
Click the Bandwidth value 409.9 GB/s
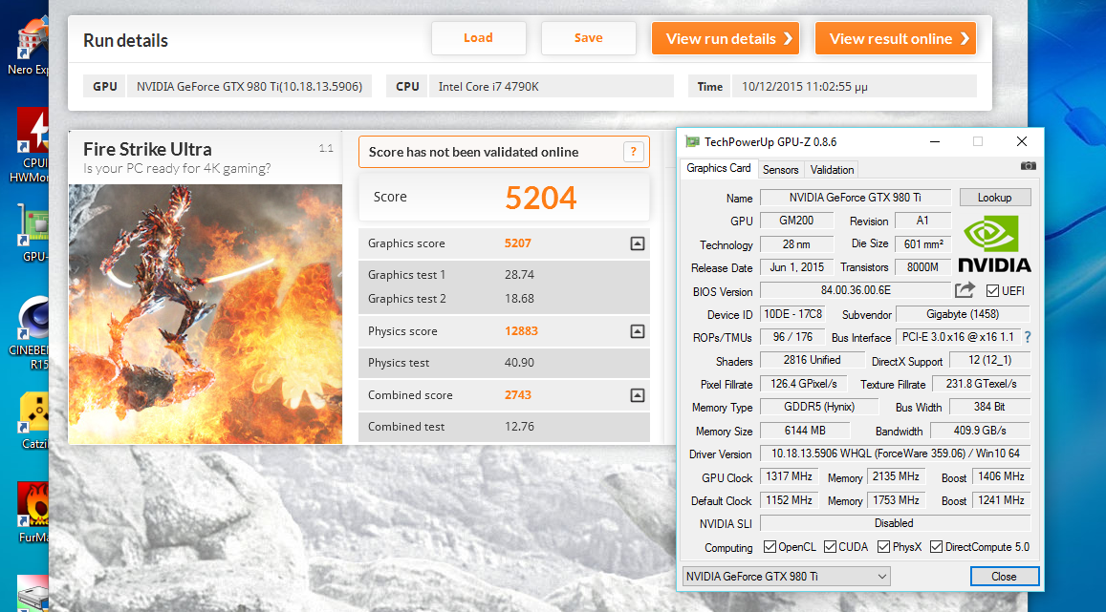pyautogui.click(x=980, y=431)
